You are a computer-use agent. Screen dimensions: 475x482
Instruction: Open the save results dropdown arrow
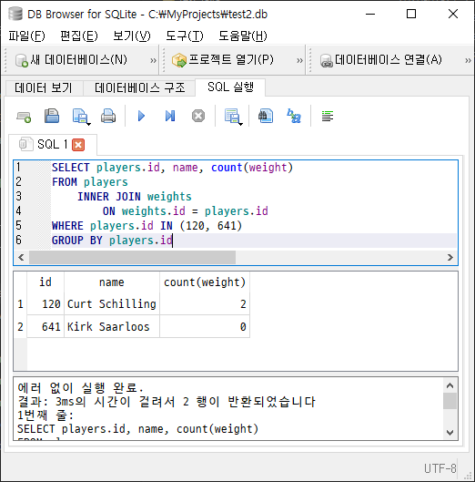point(241,124)
